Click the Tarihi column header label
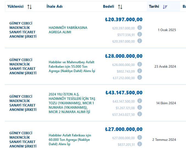The width and height of the screenshot is (186, 148). pyautogui.click(x=154, y=6)
